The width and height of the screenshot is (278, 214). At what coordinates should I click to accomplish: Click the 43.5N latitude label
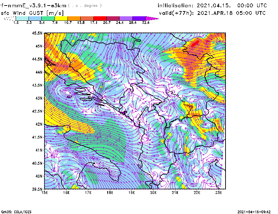(x=37, y=85)
